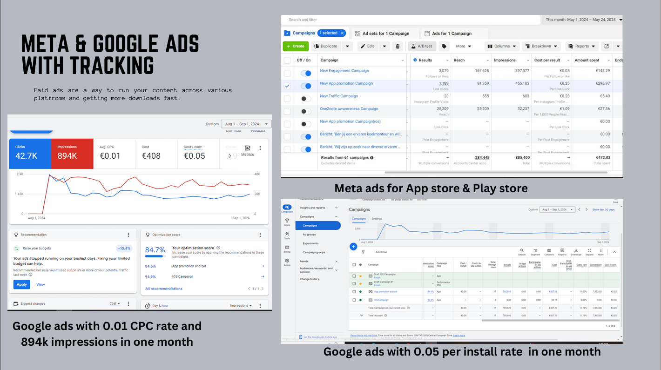Open Google Ads Billing section
Image resolution: width=661 pixels, height=370 pixels.
point(287,248)
